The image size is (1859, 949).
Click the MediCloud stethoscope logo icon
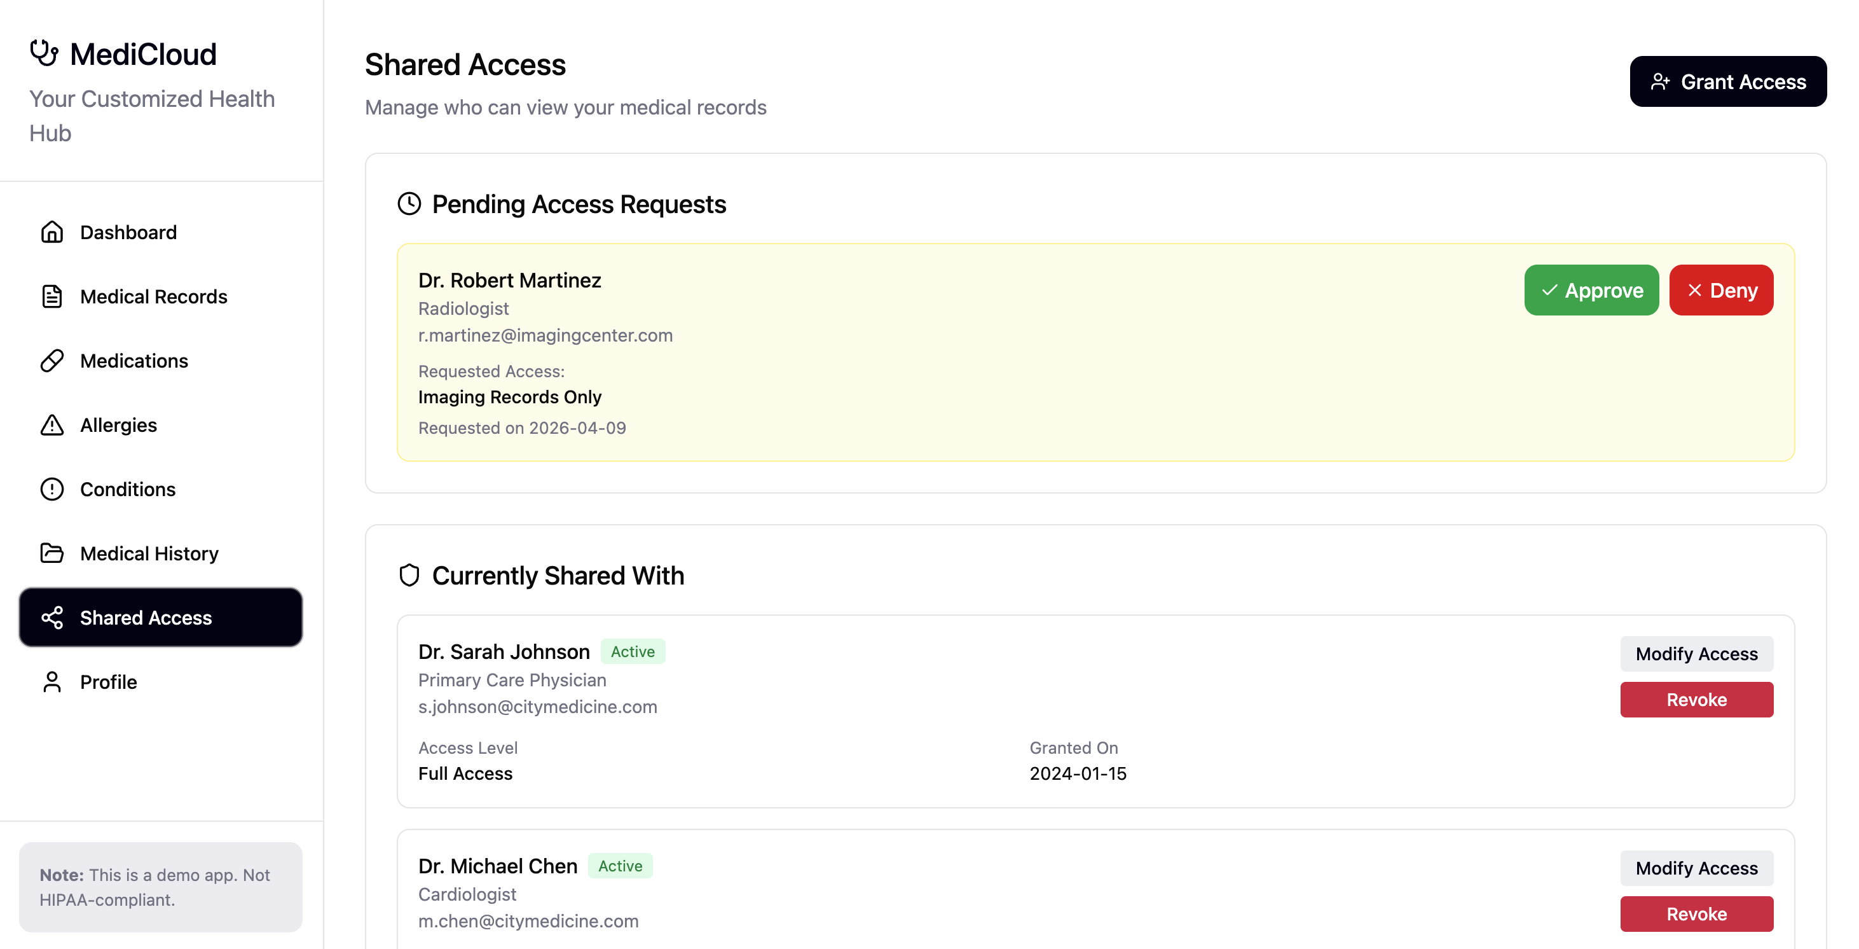44,53
